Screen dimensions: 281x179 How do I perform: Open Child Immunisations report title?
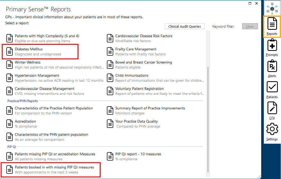point(132,75)
